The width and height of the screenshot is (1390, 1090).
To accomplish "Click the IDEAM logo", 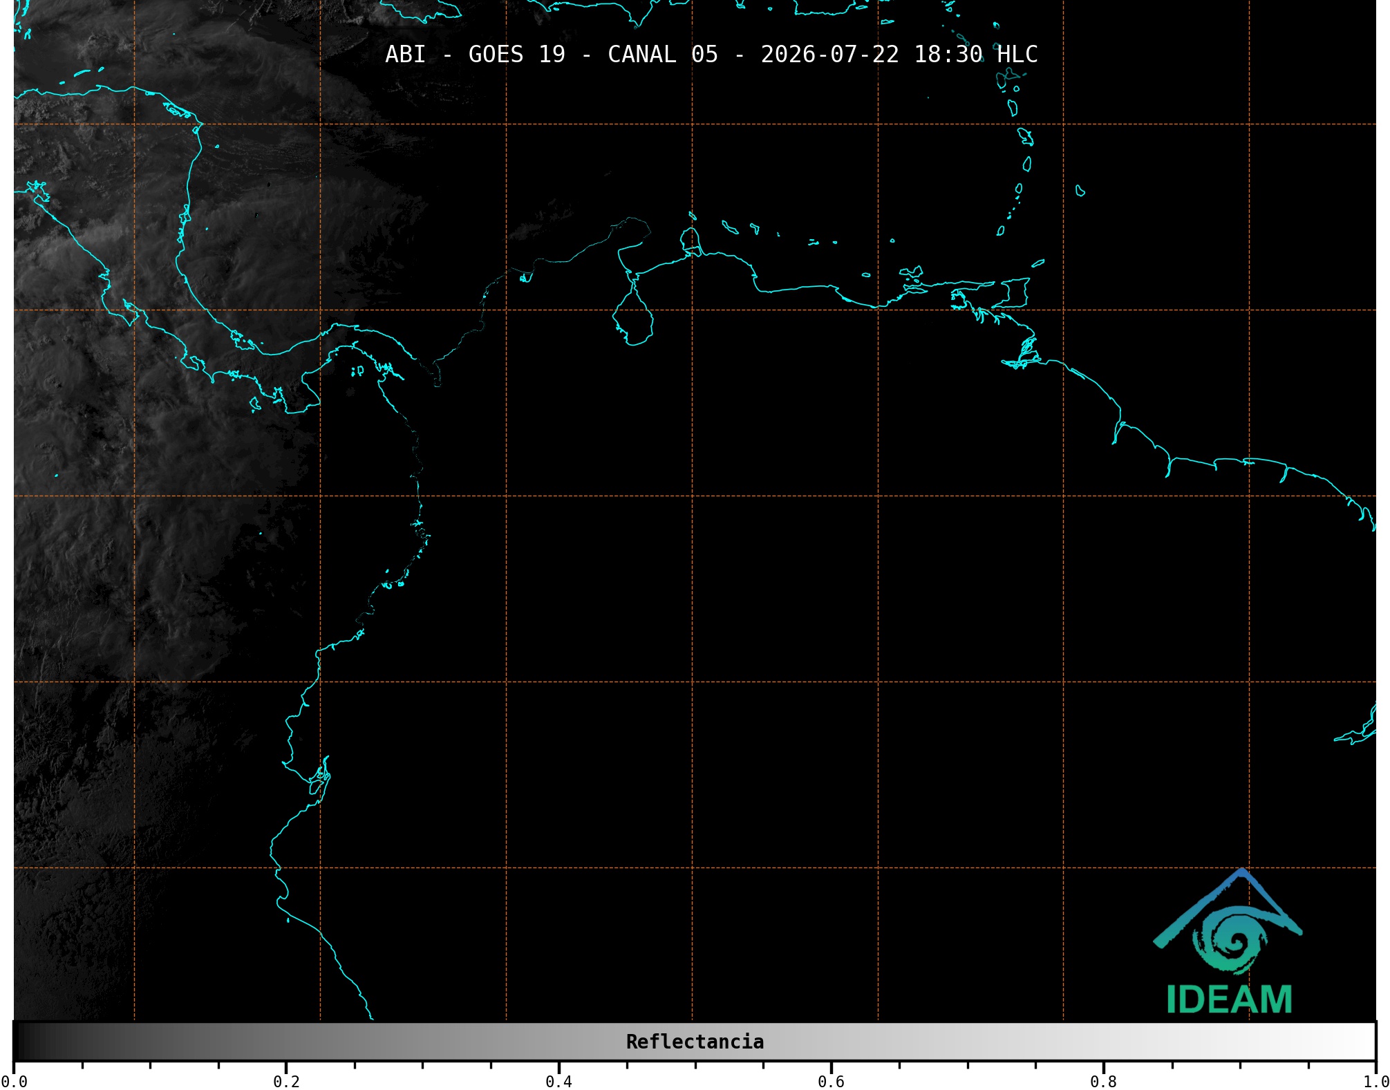I will tap(1228, 941).
